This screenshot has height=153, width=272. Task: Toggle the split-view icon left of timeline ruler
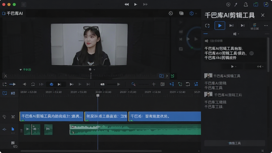(x=13, y=93)
